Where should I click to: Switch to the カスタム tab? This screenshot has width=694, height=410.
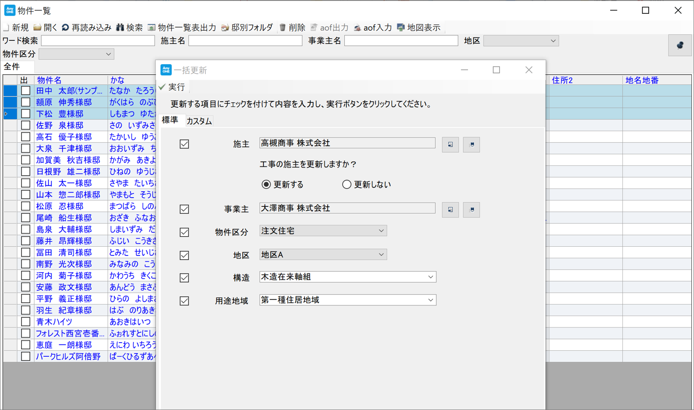coord(199,121)
